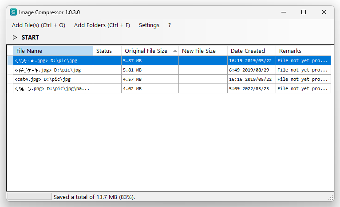
Task: Sort by New File Size column header
Action: 203,51
